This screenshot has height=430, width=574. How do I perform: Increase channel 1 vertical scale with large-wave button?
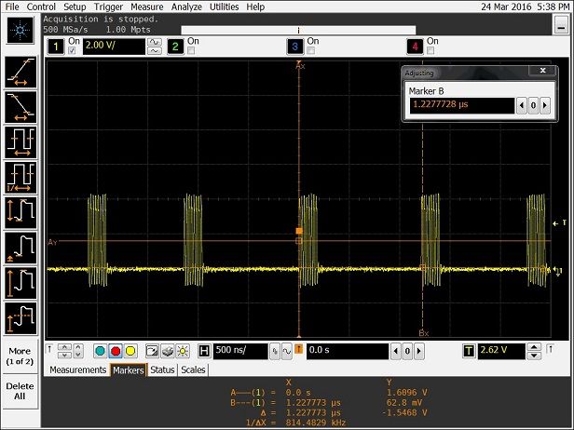click(x=155, y=42)
